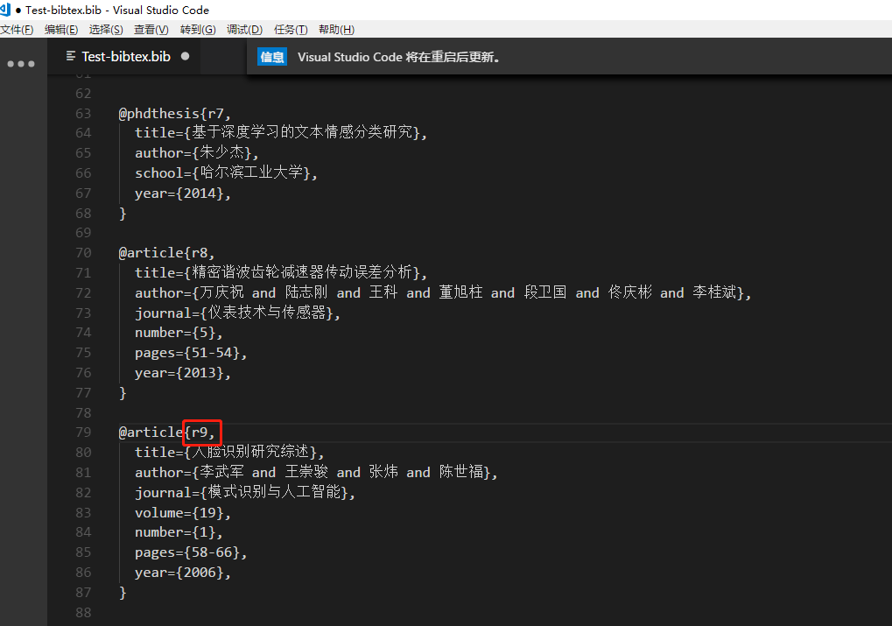Click the volume={19} line
Viewport: 892px width, 626px height.
183,513
